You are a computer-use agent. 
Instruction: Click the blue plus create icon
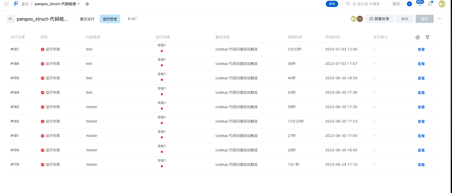(x=409, y=4)
